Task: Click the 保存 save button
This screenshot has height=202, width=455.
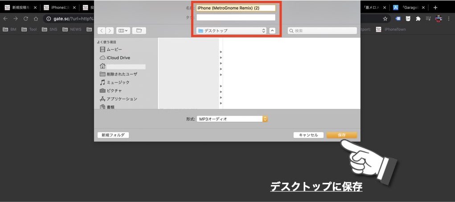Action: 341,135
